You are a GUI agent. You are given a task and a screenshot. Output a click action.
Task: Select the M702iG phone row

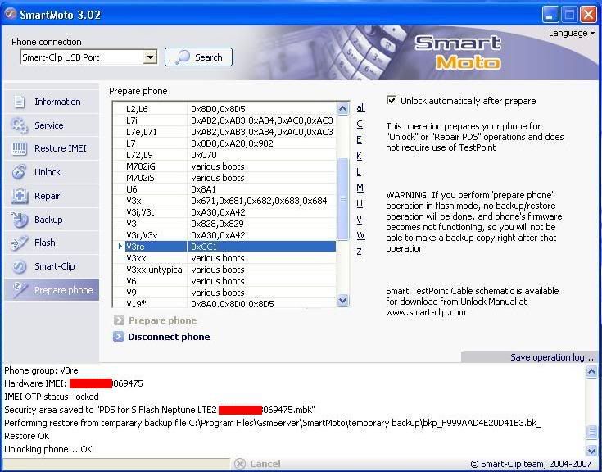(224, 166)
